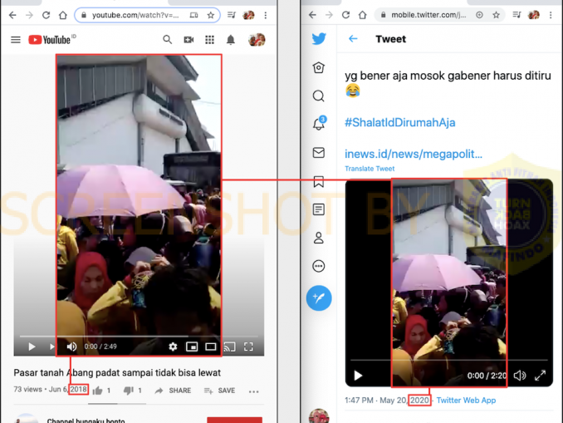Click mobile.twitter.com address bar
Image resolution: width=563 pixels, height=423 pixels.
click(x=440, y=15)
